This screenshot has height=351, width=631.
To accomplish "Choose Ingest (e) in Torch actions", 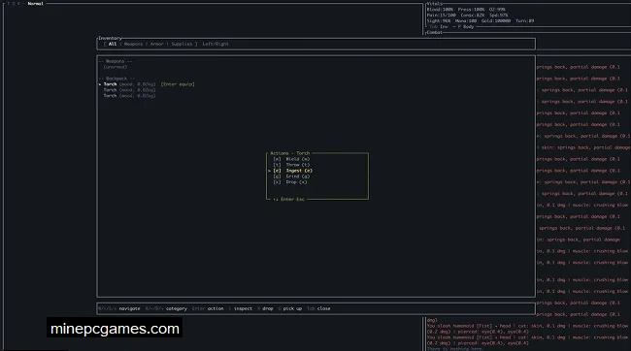I will 292,171.
